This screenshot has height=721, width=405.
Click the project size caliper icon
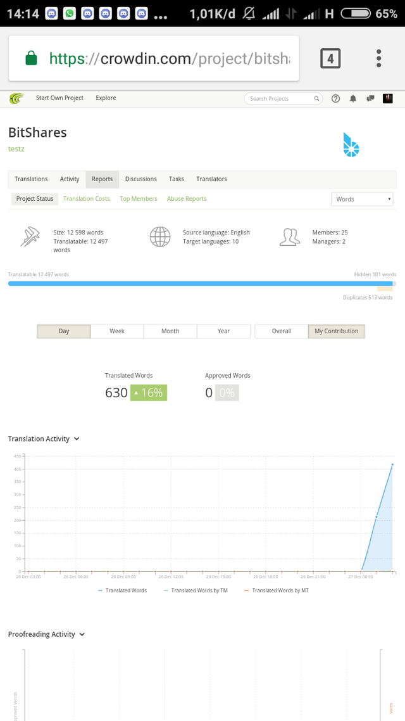tap(30, 237)
